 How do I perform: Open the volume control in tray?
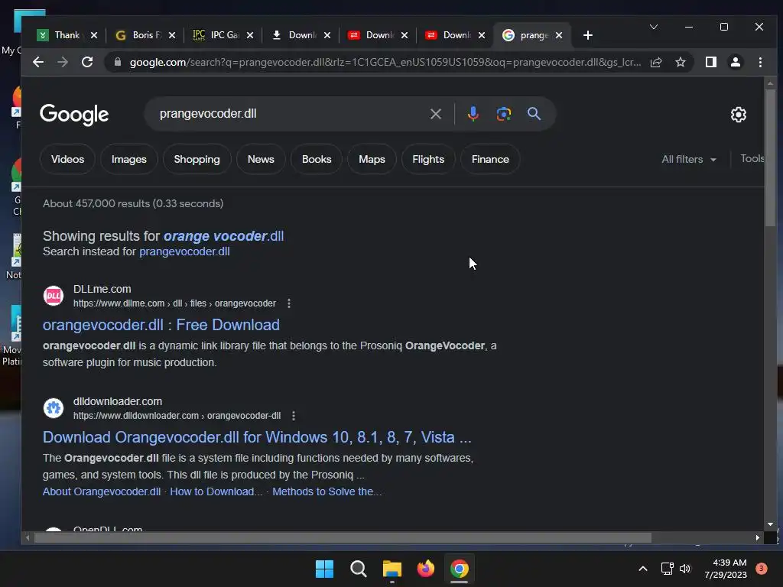coord(685,569)
